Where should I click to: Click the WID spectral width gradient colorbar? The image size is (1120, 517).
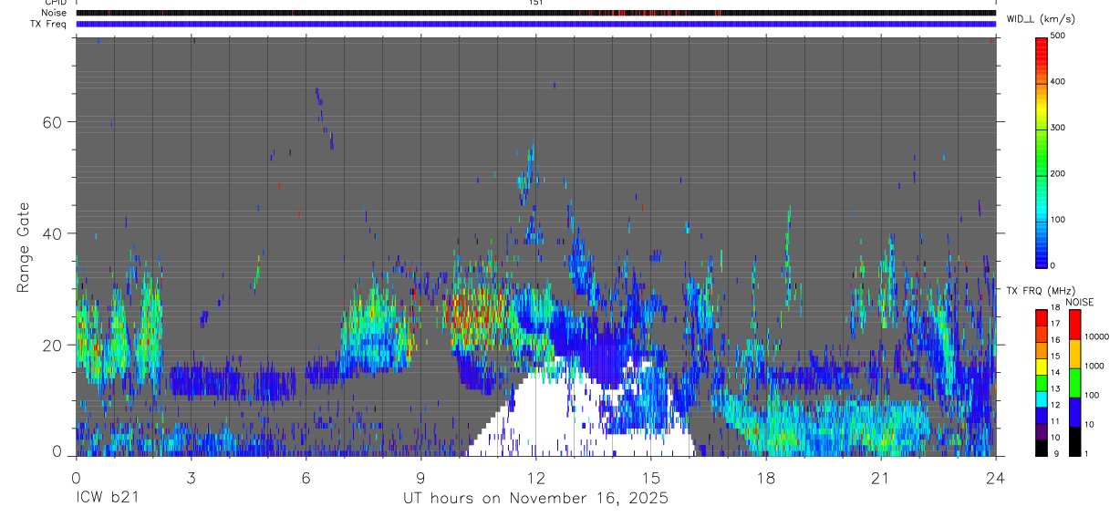[x=1042, y=151]
